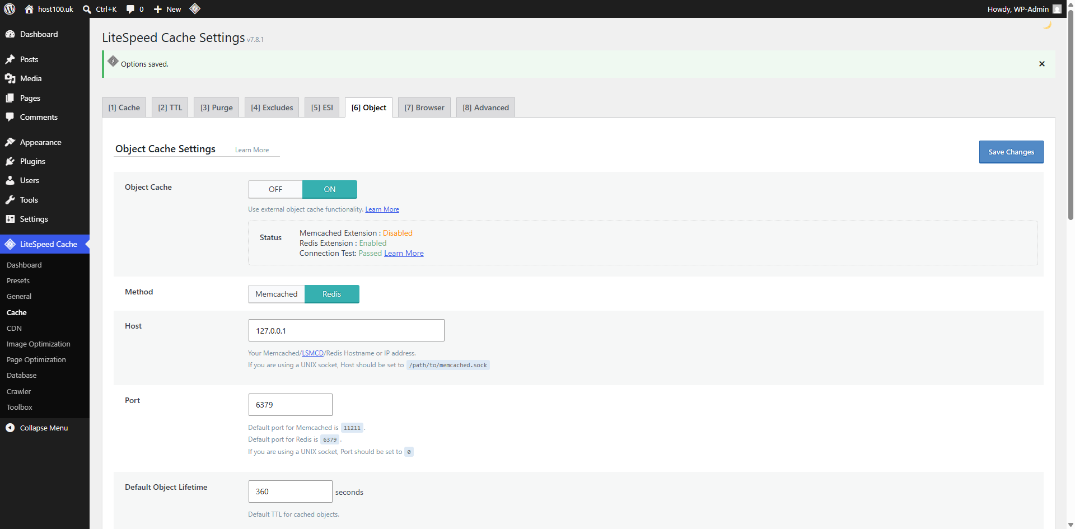Click the Comments icon in the sidebar
Screen dimensions: 1075x529
click(x=10, y=117)
